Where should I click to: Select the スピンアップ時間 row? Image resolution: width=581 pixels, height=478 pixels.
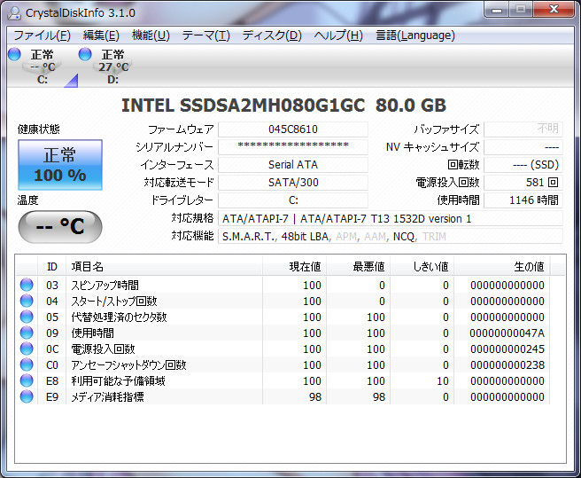[x=283, y=285]
